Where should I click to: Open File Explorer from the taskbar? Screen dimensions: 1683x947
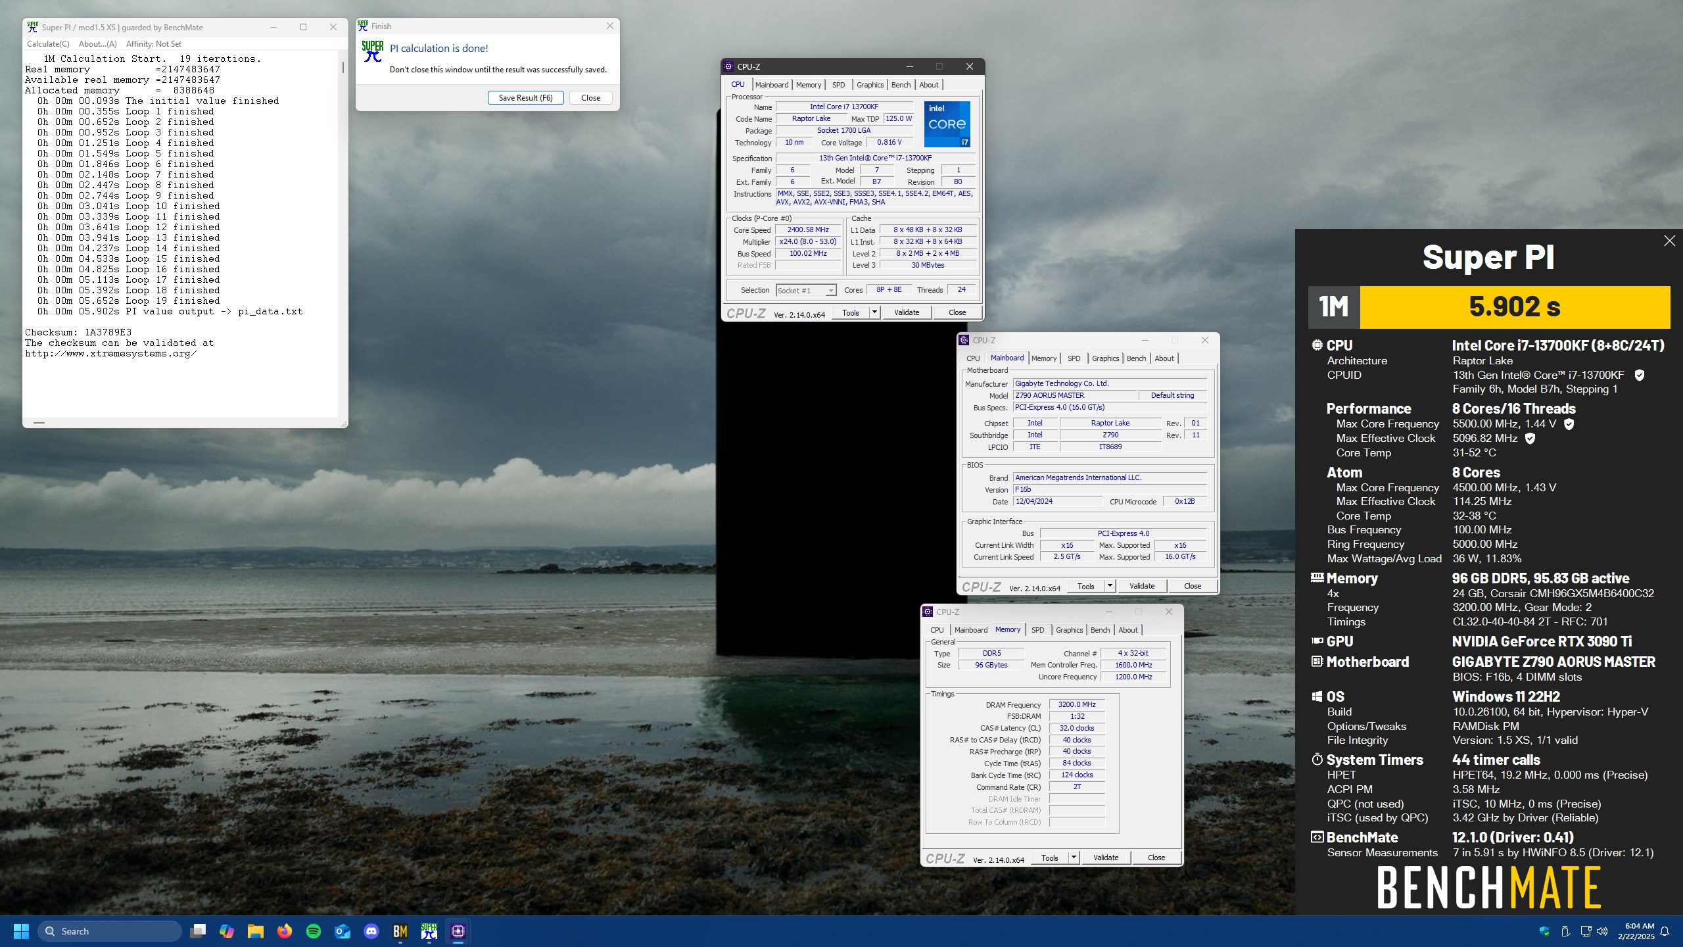[x=256, y=931]
